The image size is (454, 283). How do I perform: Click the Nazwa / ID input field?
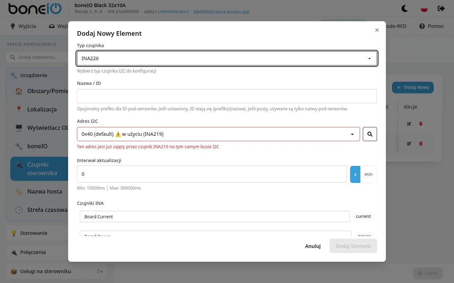[227, 96]
